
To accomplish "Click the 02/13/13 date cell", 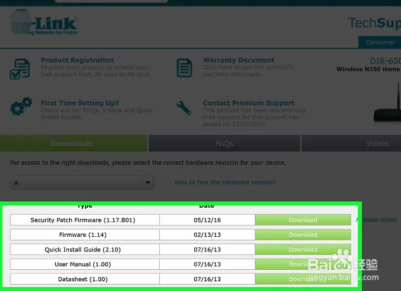I will (x=207, y=235).
